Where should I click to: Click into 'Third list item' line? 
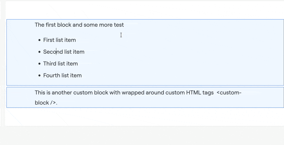(60, 64)
